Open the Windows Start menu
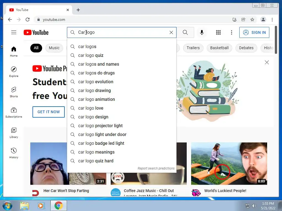 coord(7,206)
